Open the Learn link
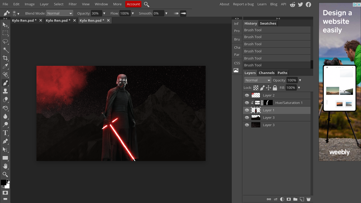This screenshot has height=203, width=361. tap(262, 4)
